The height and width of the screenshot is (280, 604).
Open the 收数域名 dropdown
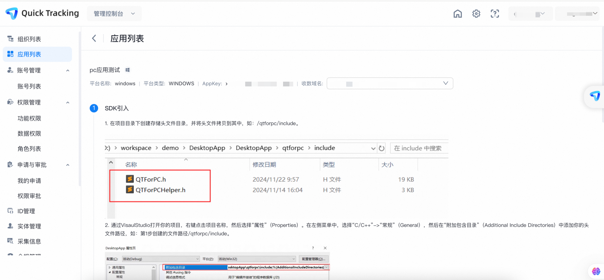point(390,84)
